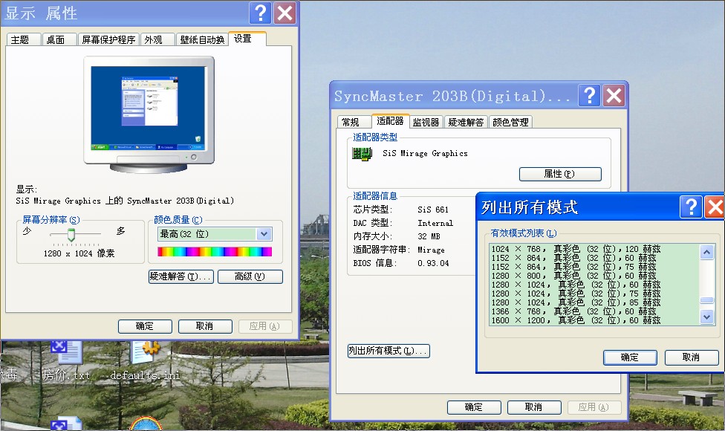Select the 设置 tab

pyautogui.click(x=247, y=39)
